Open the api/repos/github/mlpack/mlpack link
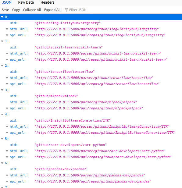The height and width of the screenshot is (188, 182). pyautogui.click(x=89, y=108)
